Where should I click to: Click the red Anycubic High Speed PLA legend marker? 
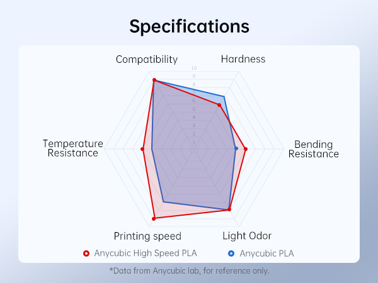[86, 253]
